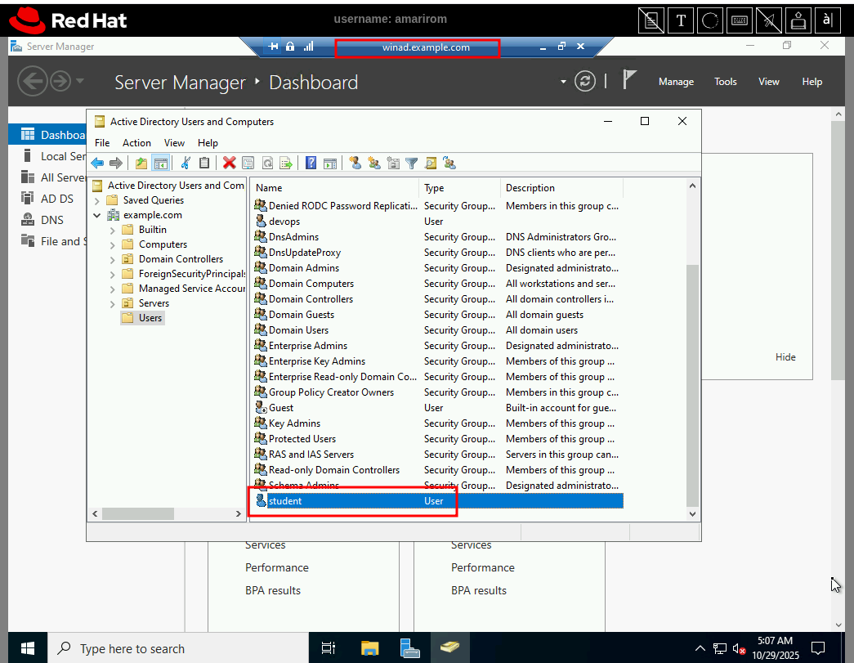Open the Tools menu in Server Manager

[725, 82]
